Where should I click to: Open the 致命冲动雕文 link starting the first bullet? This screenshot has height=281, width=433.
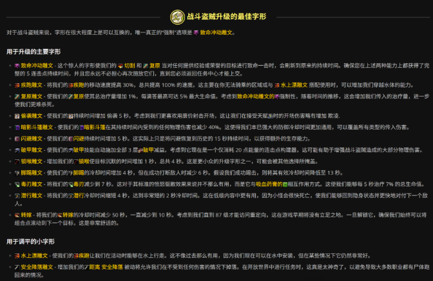click(x=37, y=65)
